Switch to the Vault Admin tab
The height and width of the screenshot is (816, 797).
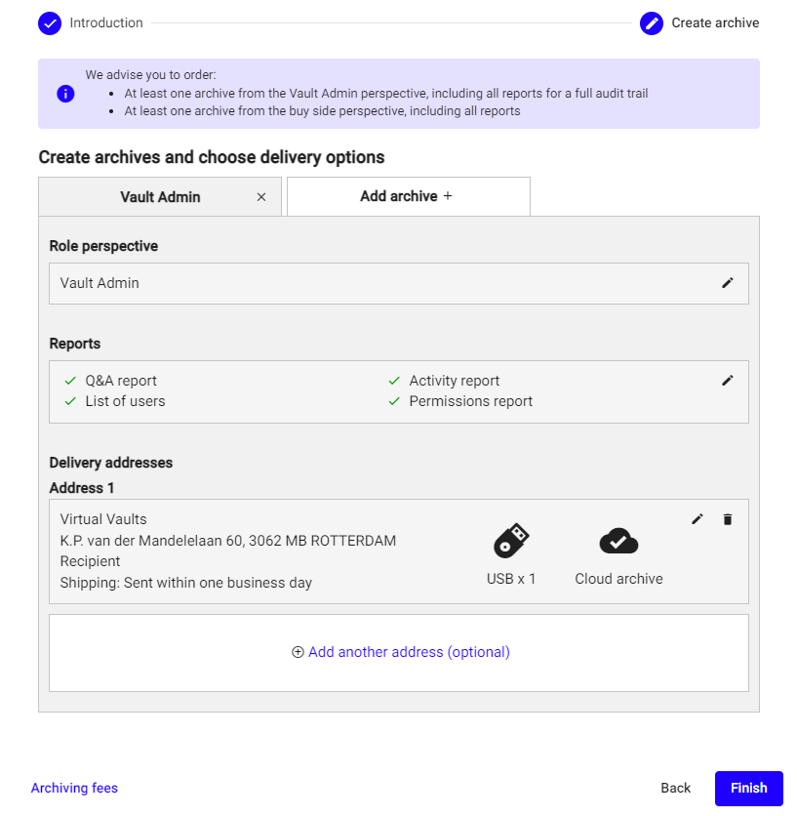point(160,197)
